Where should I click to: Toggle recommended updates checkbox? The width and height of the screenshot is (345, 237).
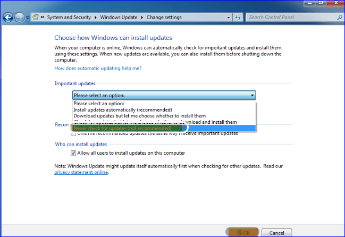pyautogui.click(x=73, y=134)
